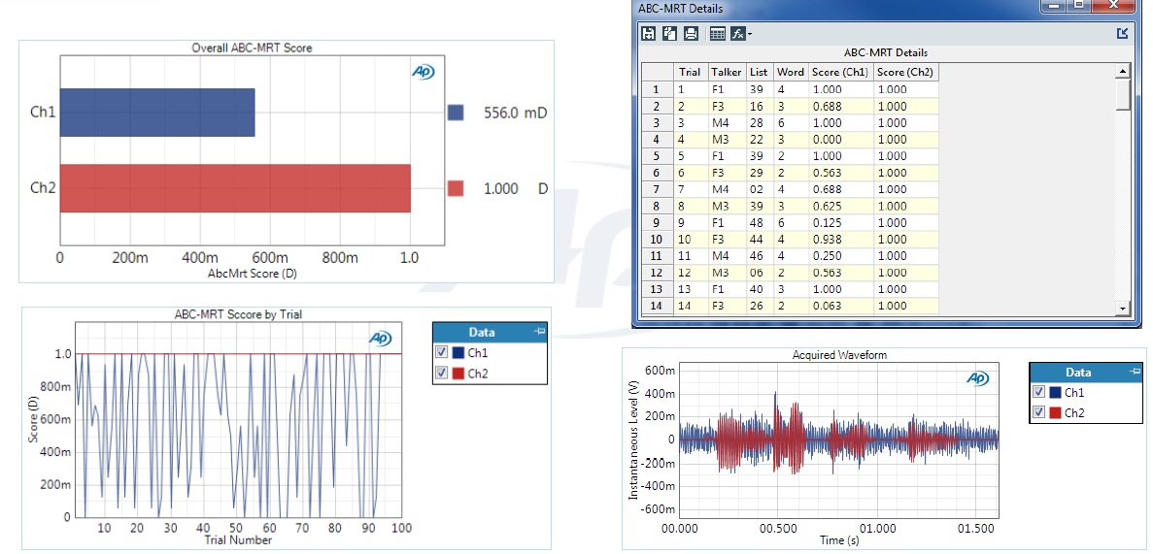Click the Time (s) axis label
The width and height of the screenshot is (1153, 554).
[x=839, y=540]
